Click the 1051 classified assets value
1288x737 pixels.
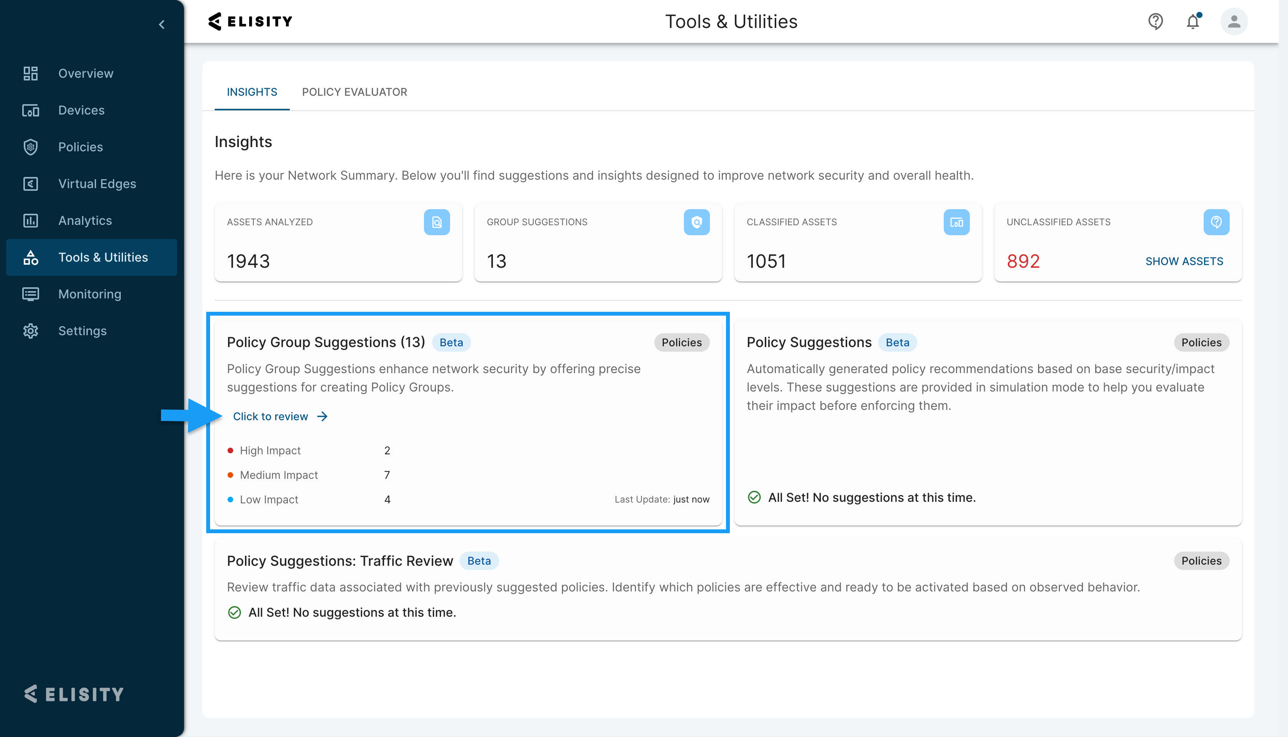(x=766, y=261)
